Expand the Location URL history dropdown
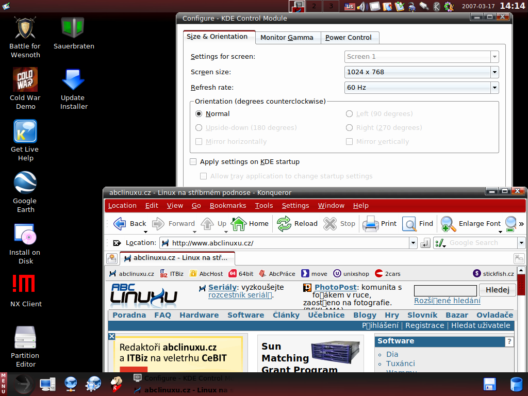 pyautogui.click(x=413, y=243)
